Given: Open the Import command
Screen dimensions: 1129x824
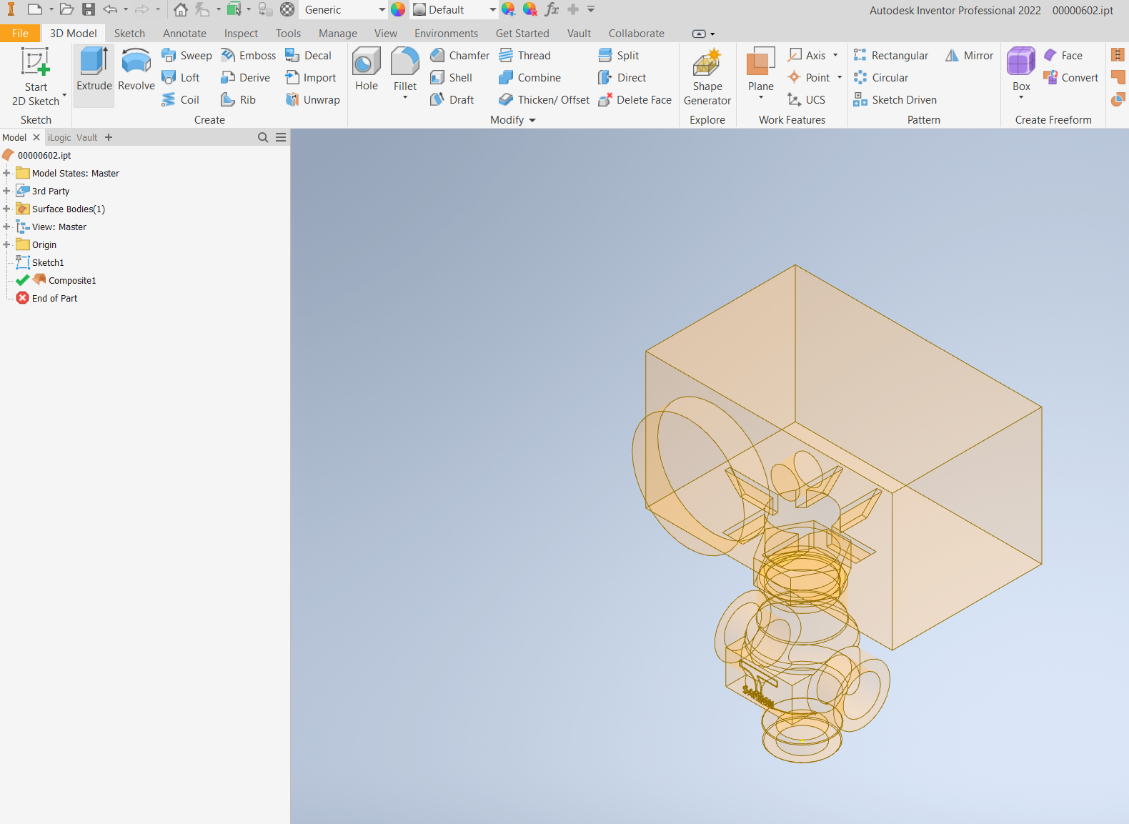Looking at the screenshot, I should 311,78.
